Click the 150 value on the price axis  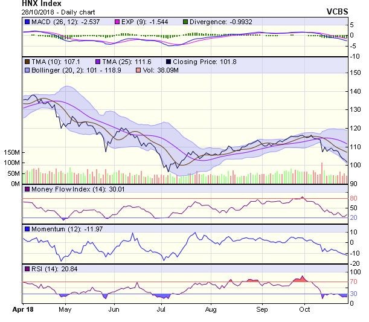[x=356, y=72]
